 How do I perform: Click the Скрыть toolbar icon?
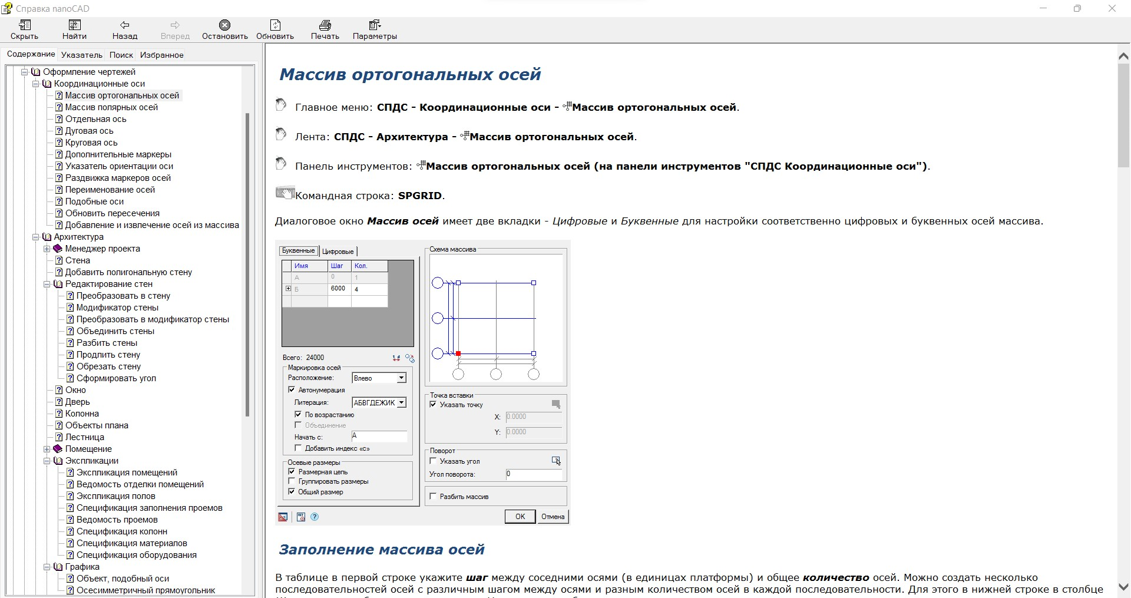24,25
